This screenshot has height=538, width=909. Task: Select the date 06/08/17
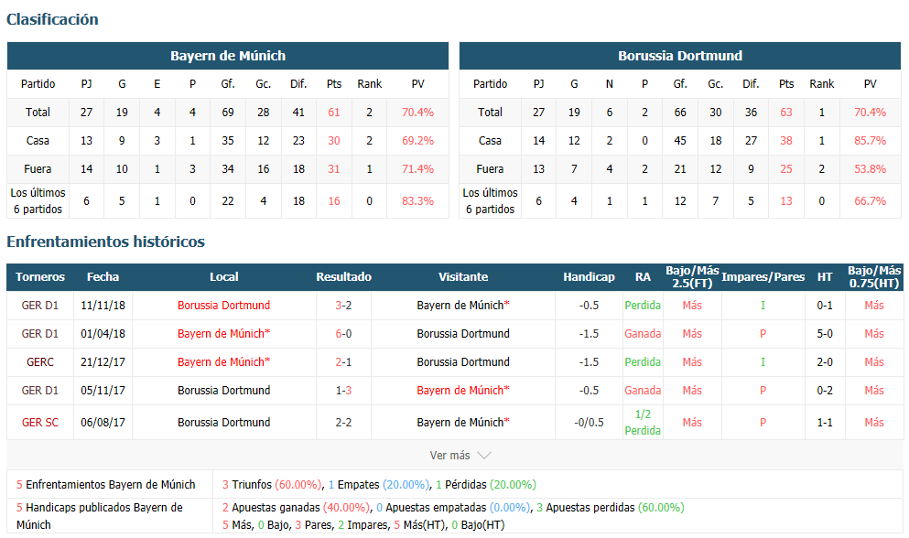coord(103,423)
